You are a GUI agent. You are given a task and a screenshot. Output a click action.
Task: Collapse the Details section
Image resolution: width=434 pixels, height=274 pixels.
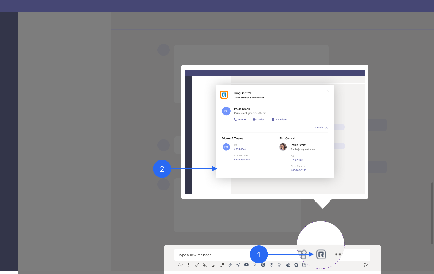click(322, 128)
